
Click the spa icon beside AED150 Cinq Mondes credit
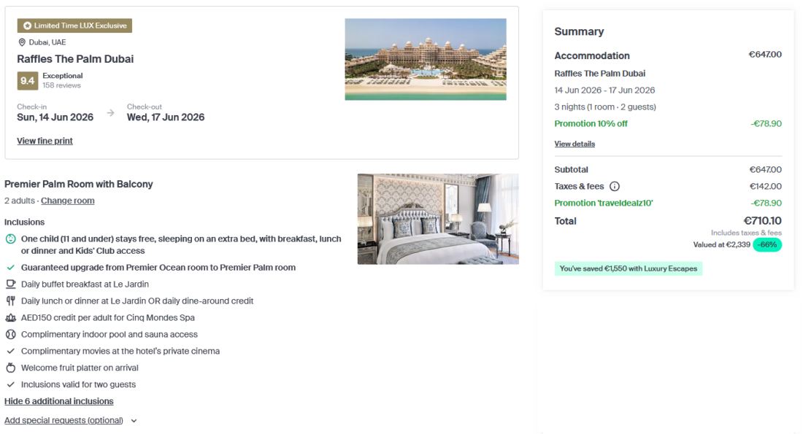[x=9, y=317]
